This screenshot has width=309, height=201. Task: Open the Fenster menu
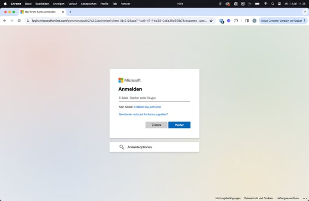[x=125, y=4]
